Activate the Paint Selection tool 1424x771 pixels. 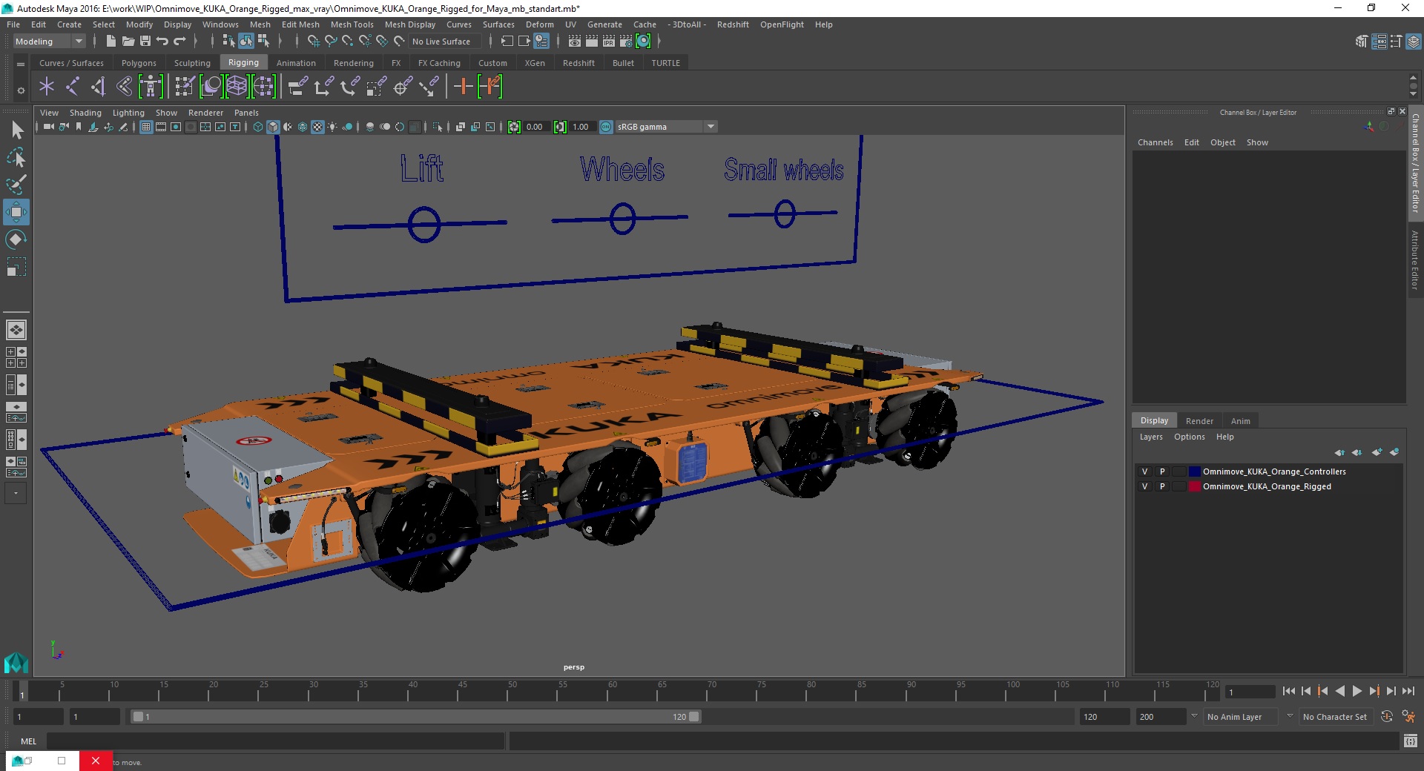(16, 185)
